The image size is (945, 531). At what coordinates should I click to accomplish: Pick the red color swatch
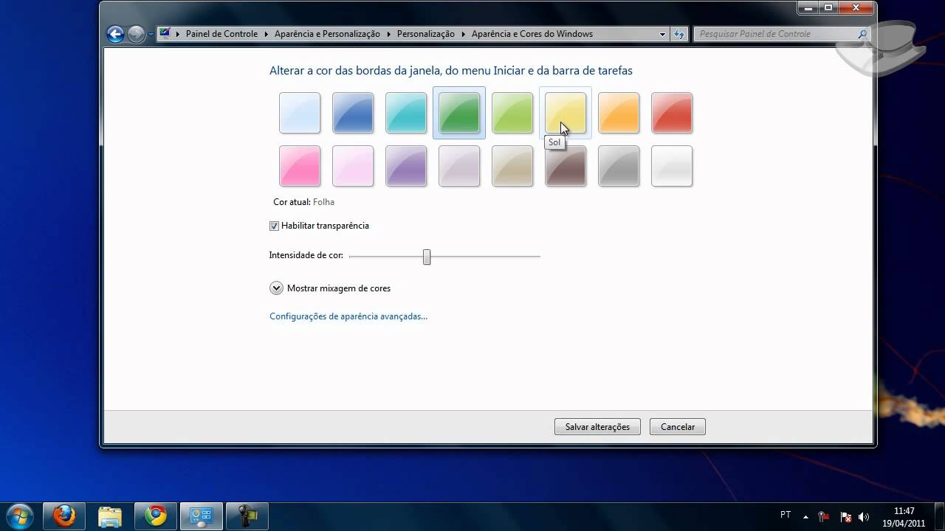pos(672,113)
